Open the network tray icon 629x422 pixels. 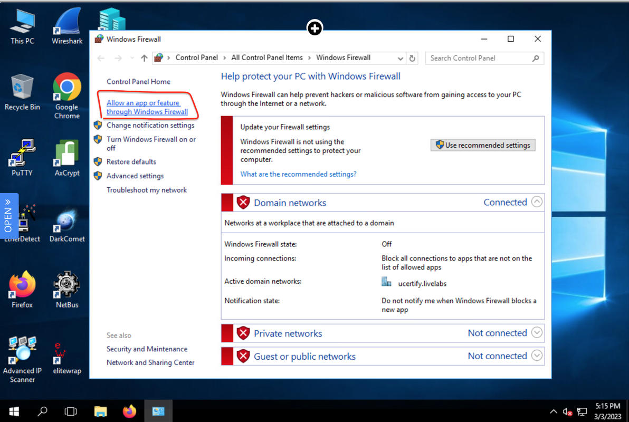[582, 411]
